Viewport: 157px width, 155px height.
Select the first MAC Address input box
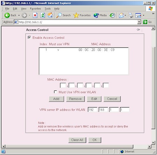point(63,86)
